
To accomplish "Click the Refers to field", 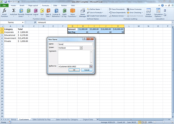I will [74, 66].
